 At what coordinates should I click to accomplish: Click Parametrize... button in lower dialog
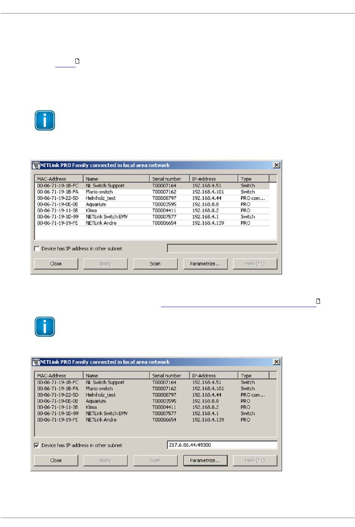pos(205,460)
